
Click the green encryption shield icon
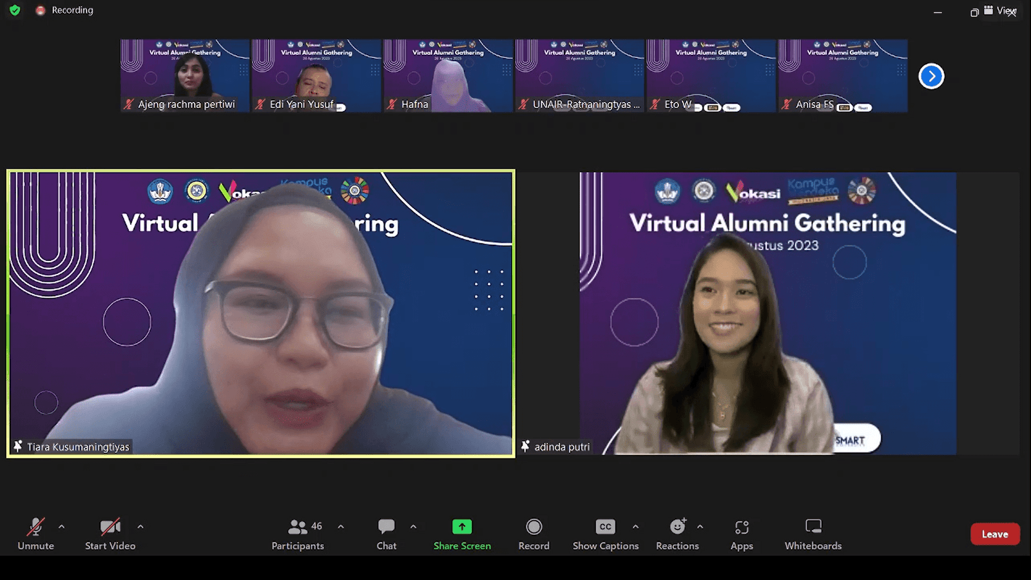click(15, 10)
